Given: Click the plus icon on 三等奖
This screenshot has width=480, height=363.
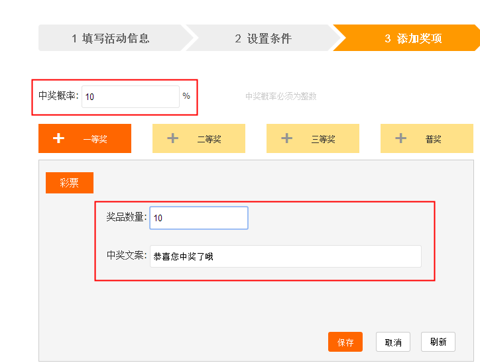Looking at the screenshot, I should (x=286, y=138).
